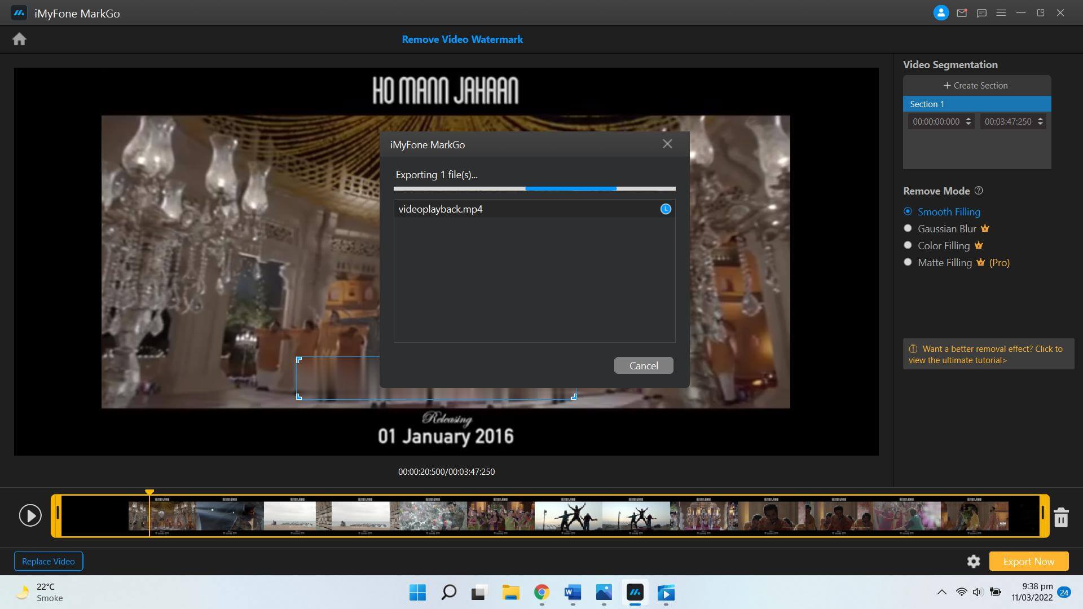The image size is (1083, 609).
Task: Cancel the current export operation
Action: pyautogui.click(x=644, y=365)
